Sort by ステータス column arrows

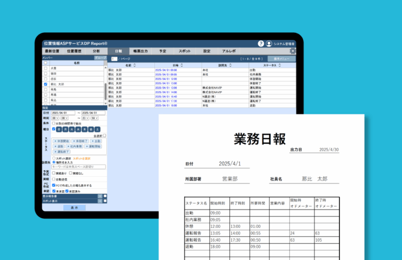coord(279,66)
